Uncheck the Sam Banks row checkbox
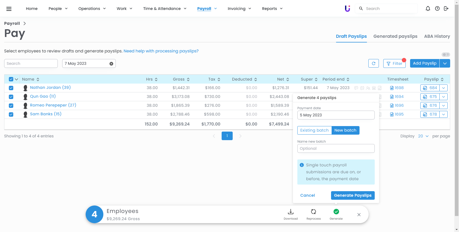 pos(11,114)
